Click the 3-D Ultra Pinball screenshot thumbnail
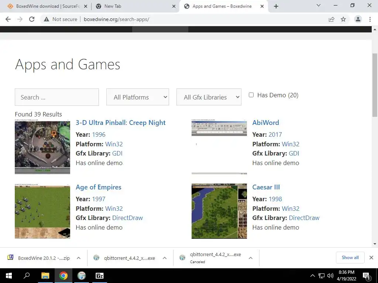The height and width of the screenshot is (283, 378). pos(42,147)
